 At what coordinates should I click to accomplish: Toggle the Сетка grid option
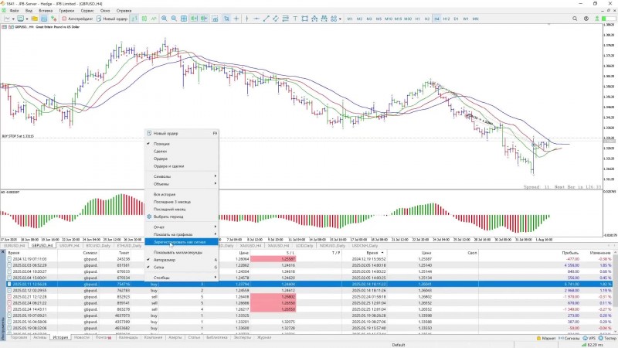pyautogui.click(x=160, y=266)
